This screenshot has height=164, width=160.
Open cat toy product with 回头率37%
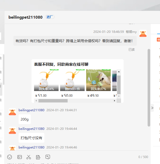coord(98,80)
